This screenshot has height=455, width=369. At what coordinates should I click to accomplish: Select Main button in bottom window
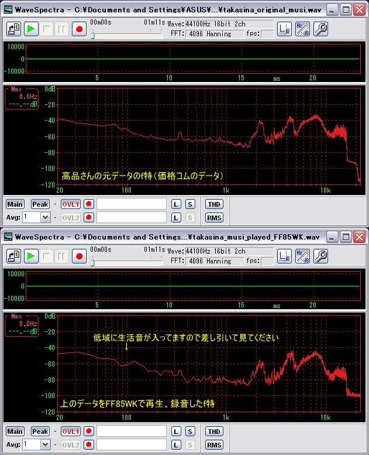[x=15, y=432]
